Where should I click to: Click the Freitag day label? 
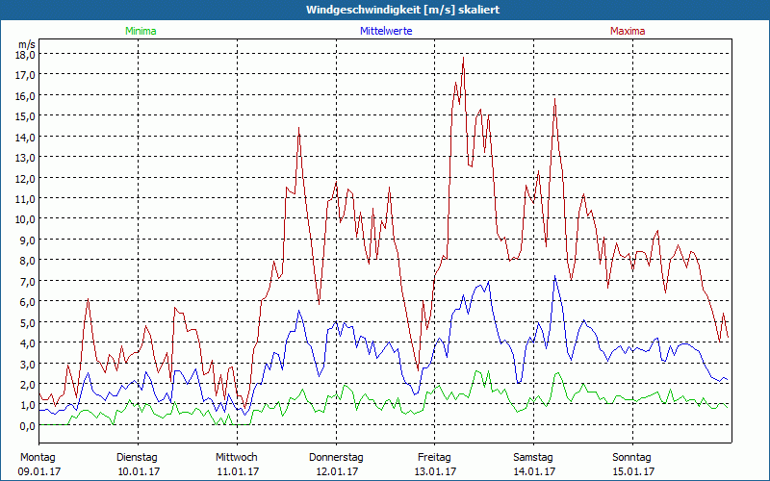434,458
